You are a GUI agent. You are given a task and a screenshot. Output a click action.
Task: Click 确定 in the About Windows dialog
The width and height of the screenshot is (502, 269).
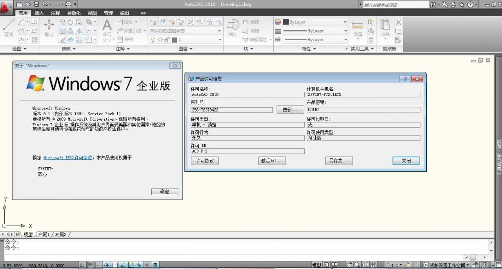(165, 192)
